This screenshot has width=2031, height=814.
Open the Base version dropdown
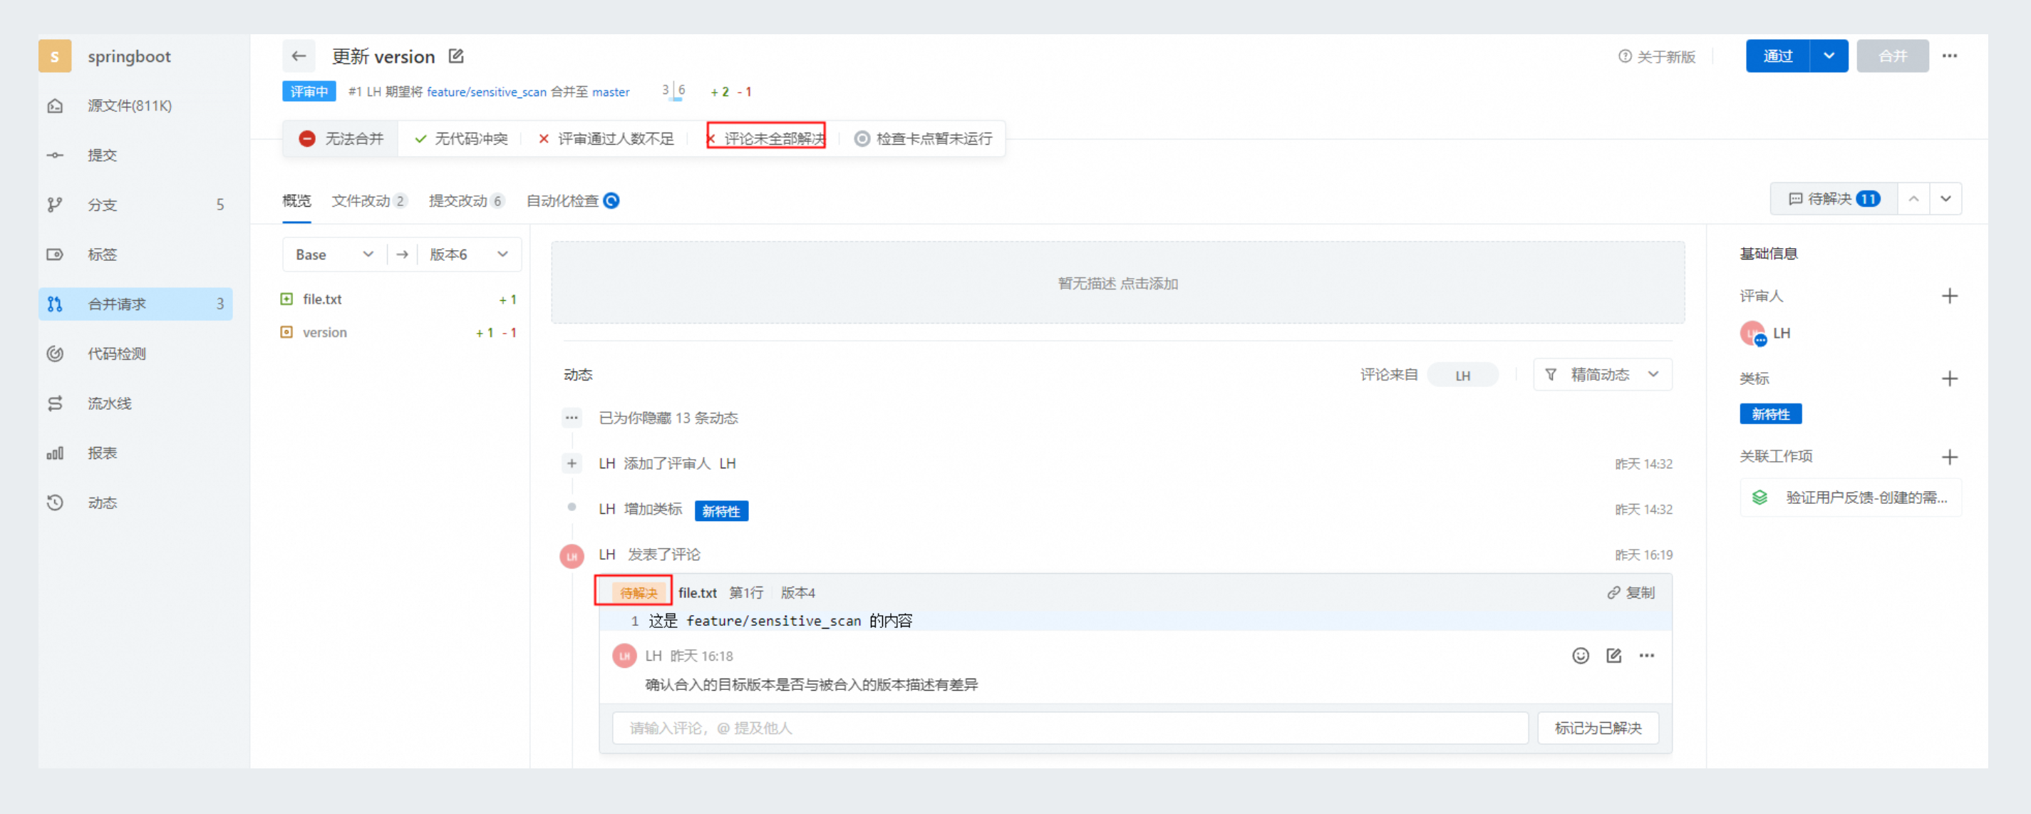[x=334, y=254]
